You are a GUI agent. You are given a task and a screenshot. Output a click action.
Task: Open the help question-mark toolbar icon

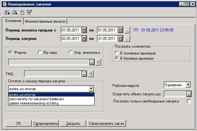click(22, 12)
